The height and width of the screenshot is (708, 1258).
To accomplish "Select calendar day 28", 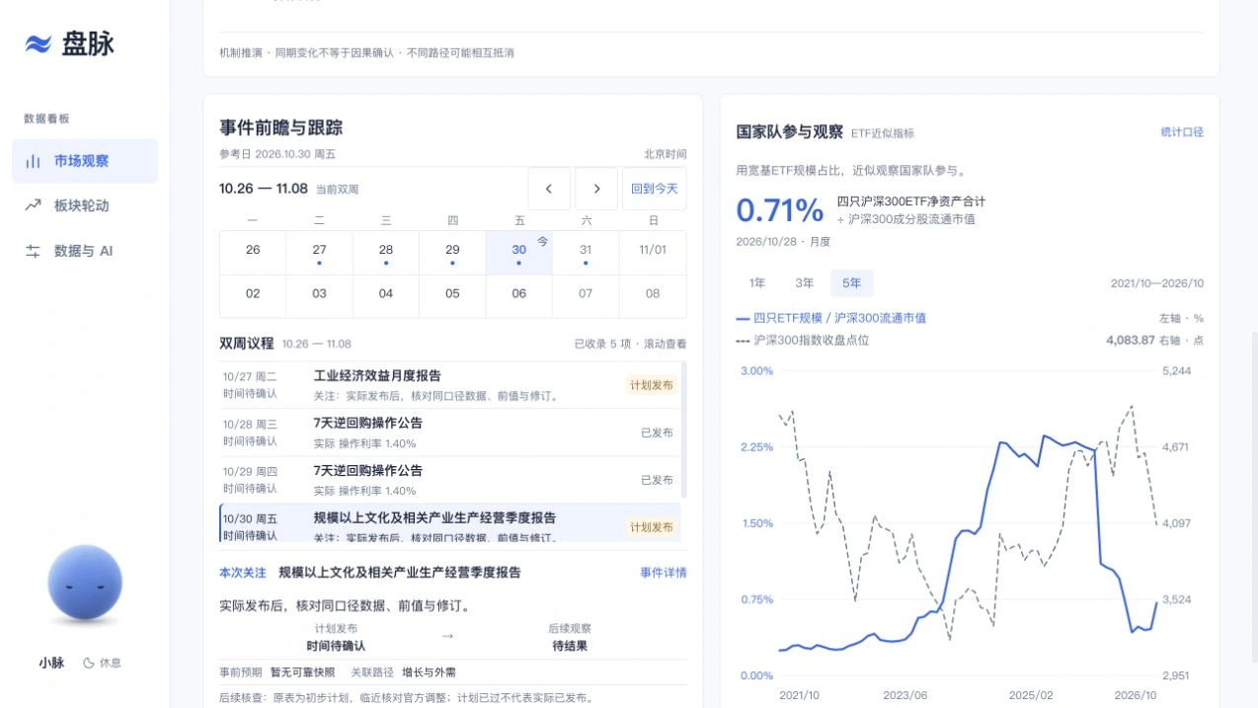I will coord(386,253).
